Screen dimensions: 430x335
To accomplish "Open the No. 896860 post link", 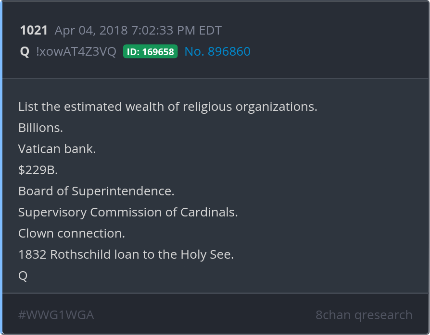I will point(217,52).
